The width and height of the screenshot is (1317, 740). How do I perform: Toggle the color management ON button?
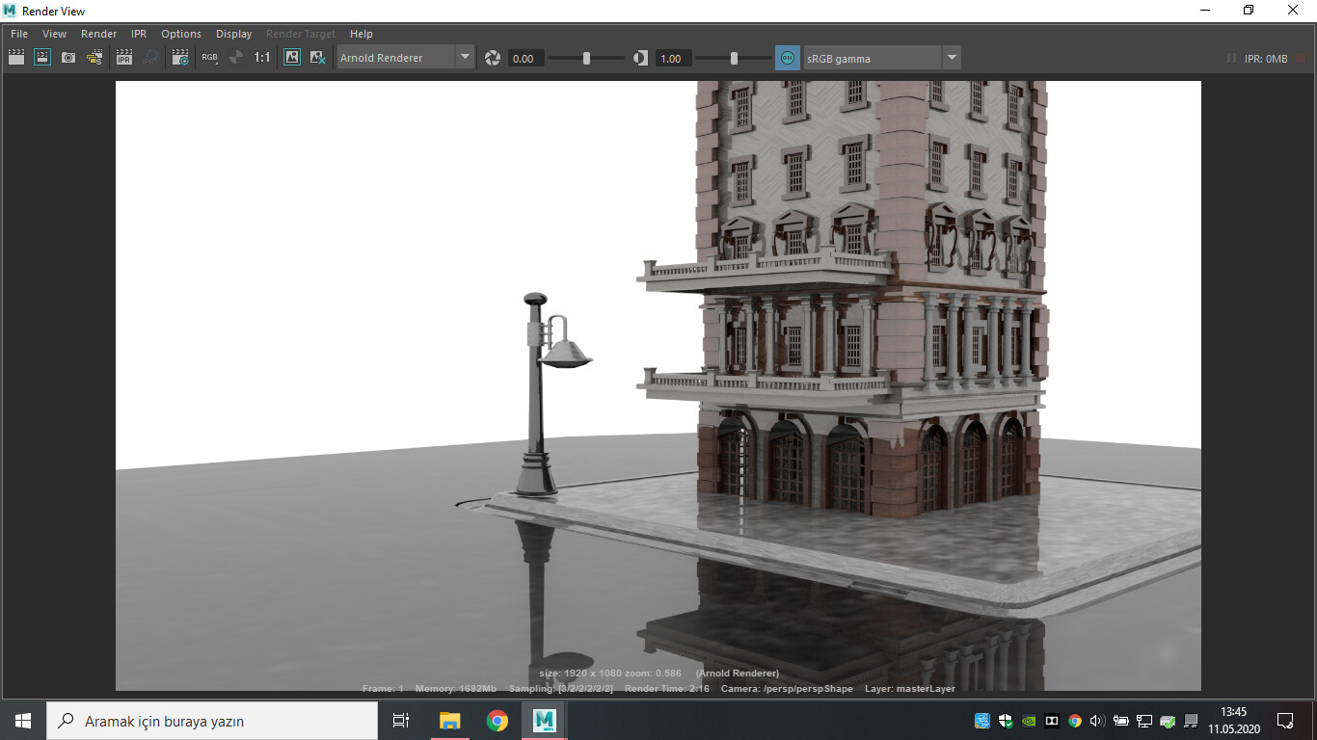(788, 58)
